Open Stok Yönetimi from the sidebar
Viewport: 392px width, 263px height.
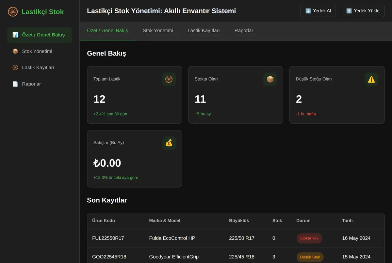[x=40, y=51]
